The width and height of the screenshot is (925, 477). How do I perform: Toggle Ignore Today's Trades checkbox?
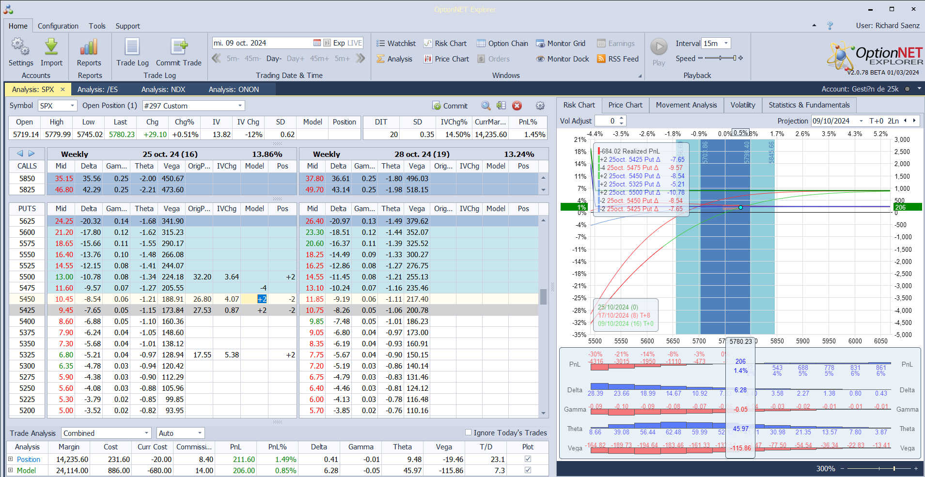[x=468, y=432]
